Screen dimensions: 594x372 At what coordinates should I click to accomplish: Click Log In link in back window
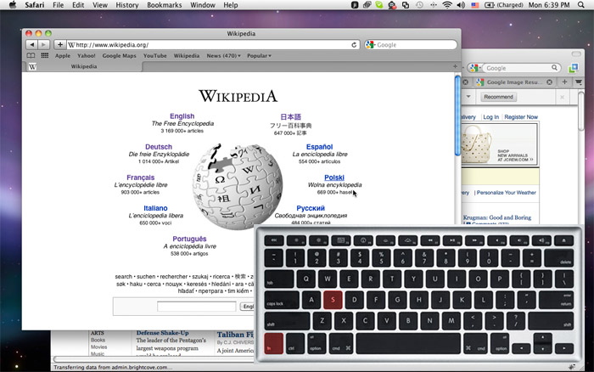[x=491, y=117]
